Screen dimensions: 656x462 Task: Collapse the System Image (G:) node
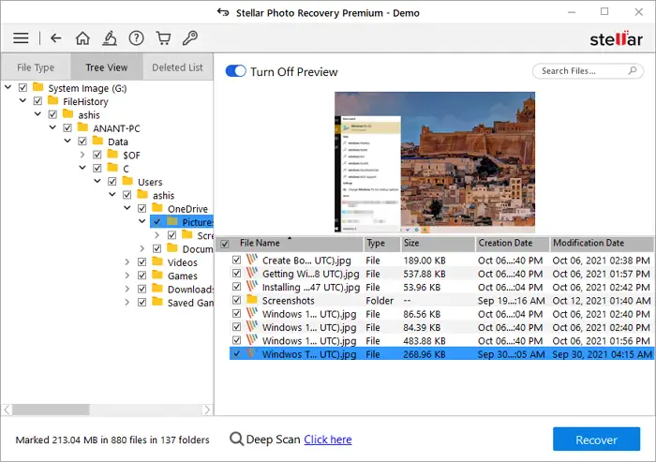[7, 87]
